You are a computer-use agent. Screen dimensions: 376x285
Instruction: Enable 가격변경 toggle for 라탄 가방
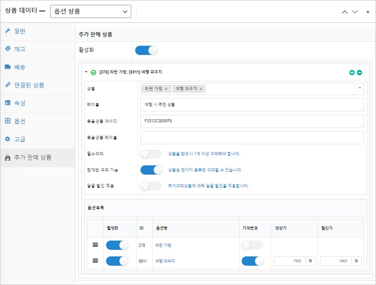click(x=252, y=245)
